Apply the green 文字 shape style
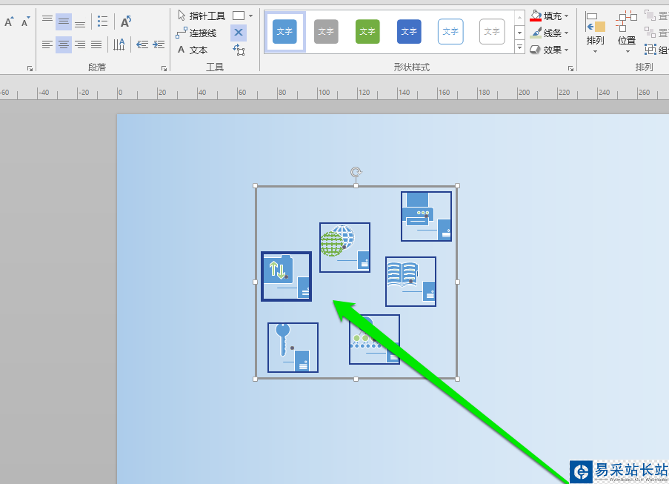 367,32
